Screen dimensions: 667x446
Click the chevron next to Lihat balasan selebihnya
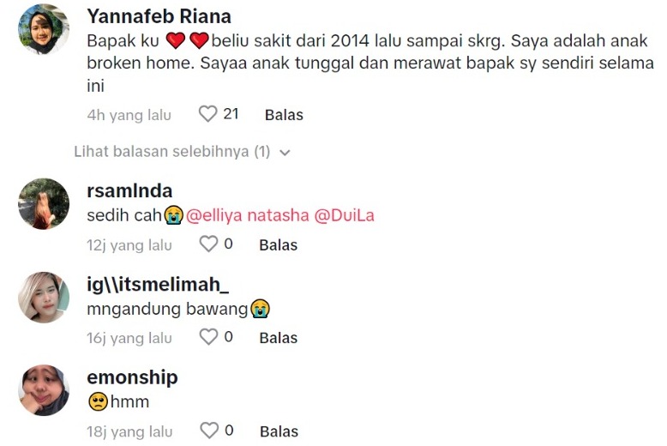[x=285, y=153]
